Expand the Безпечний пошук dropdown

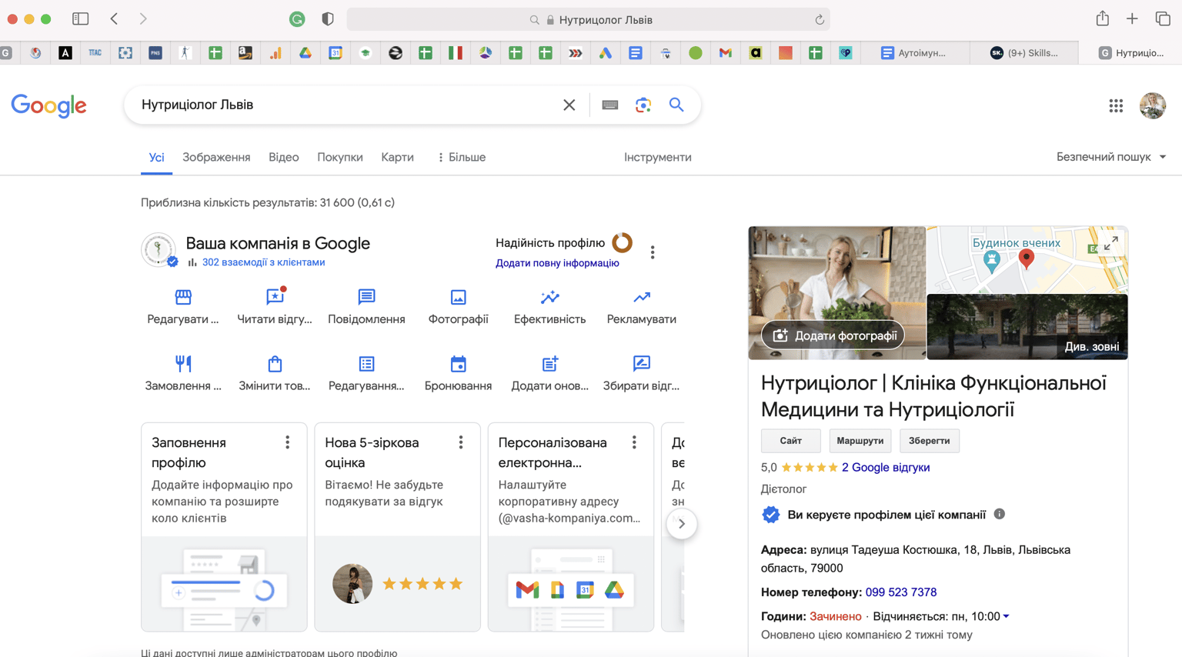[1111, 157]
